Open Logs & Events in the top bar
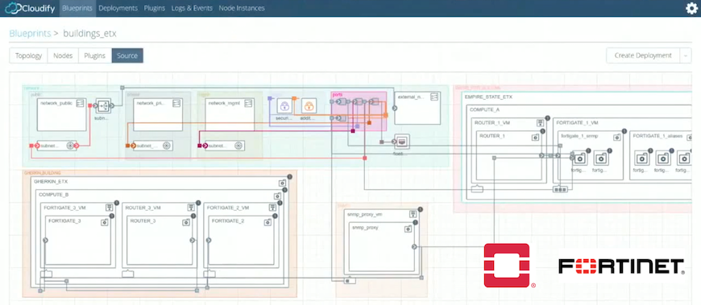 pyautogui.click(x=192, y=8)
